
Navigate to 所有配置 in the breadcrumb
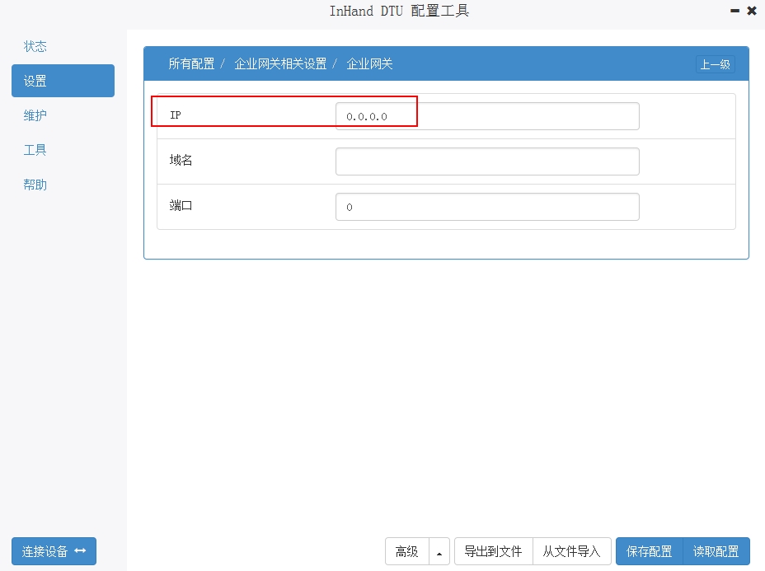191,63
